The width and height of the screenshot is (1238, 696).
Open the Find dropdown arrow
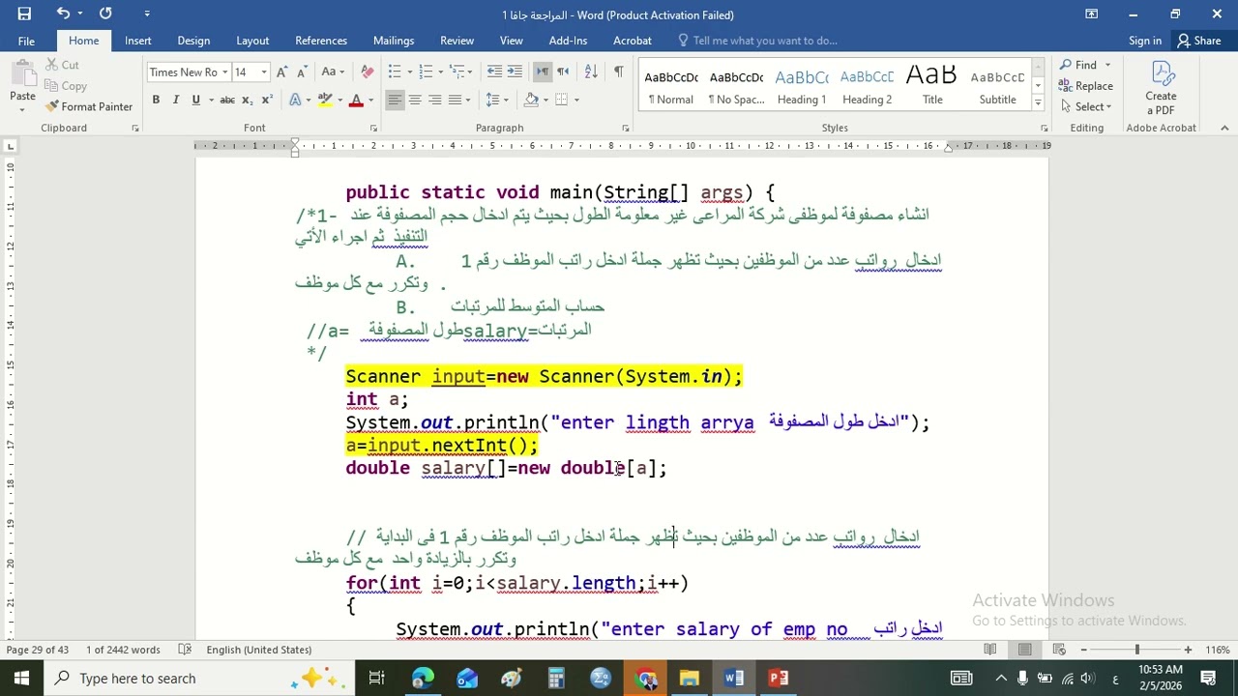click(1107, 65)
